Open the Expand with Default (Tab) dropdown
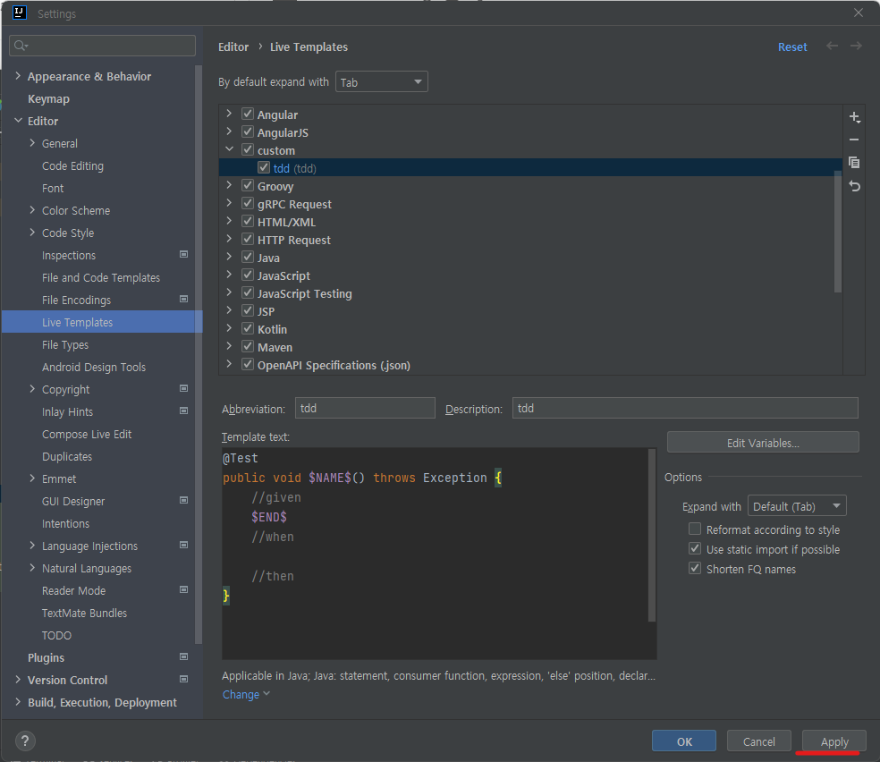 (797, 506)
